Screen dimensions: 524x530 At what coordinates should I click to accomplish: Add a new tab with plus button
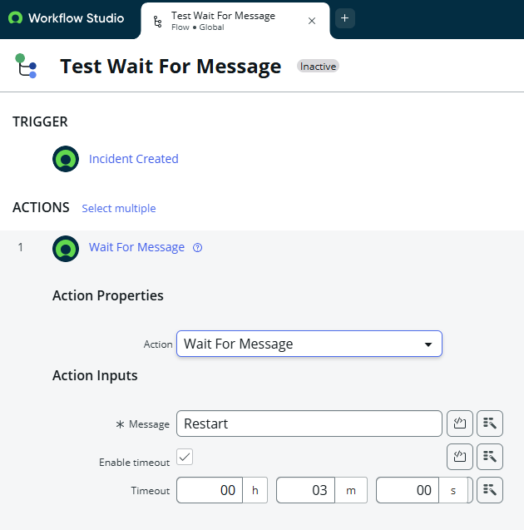pos(345,18)
